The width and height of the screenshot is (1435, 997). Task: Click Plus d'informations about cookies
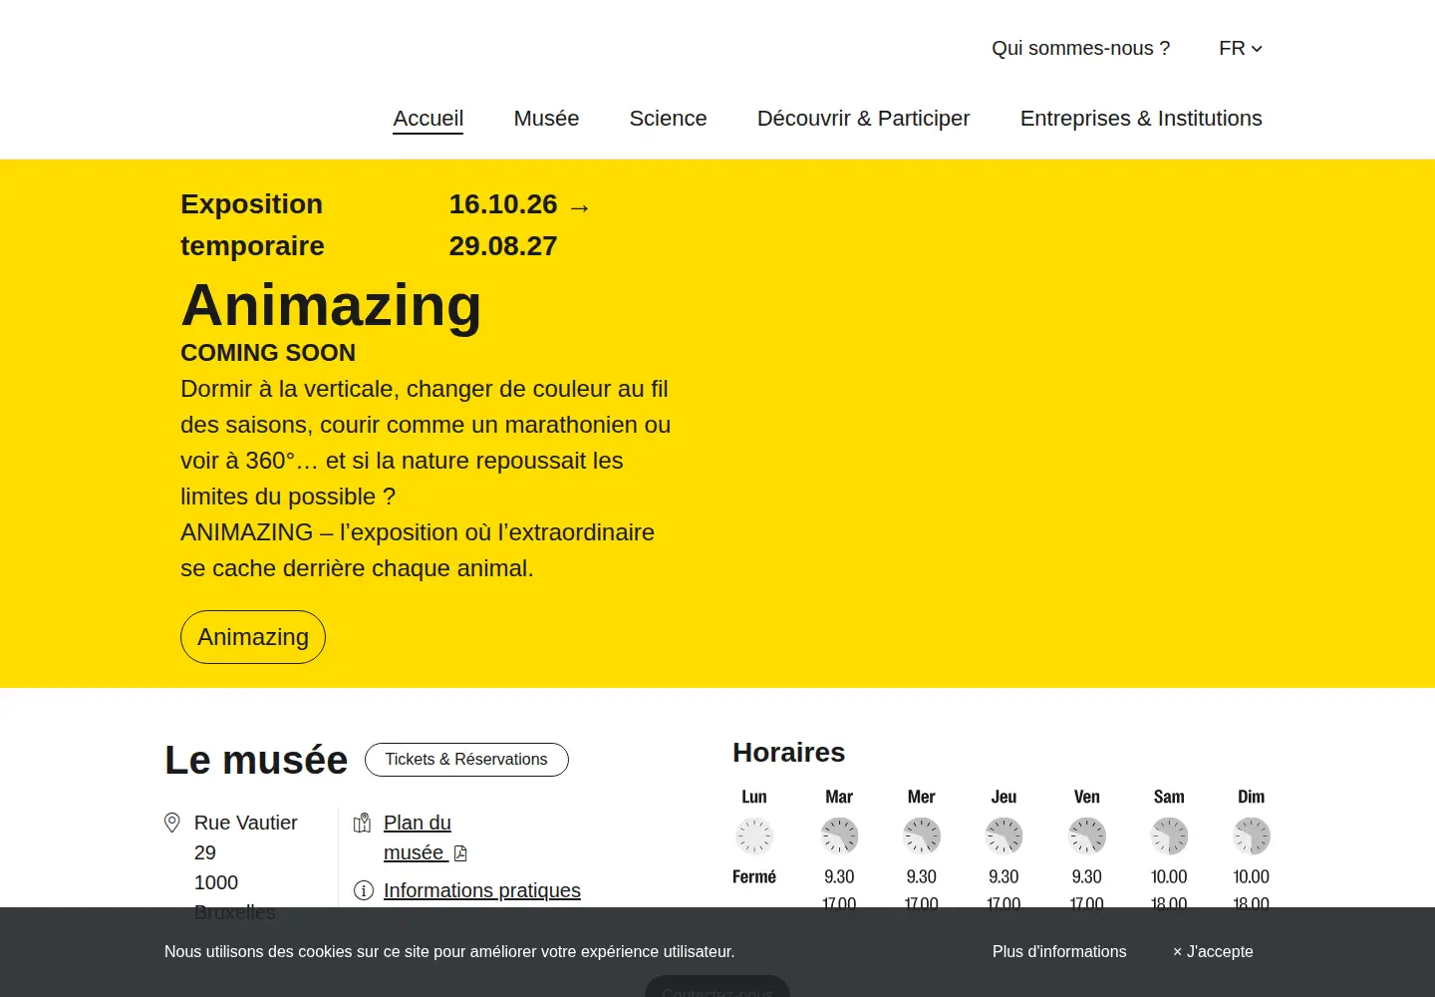[1059, 952]
